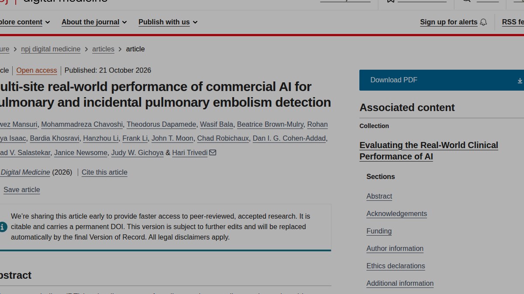Open the About the journal dropdown
Screen dimensions: 524x294
(94, 22)
